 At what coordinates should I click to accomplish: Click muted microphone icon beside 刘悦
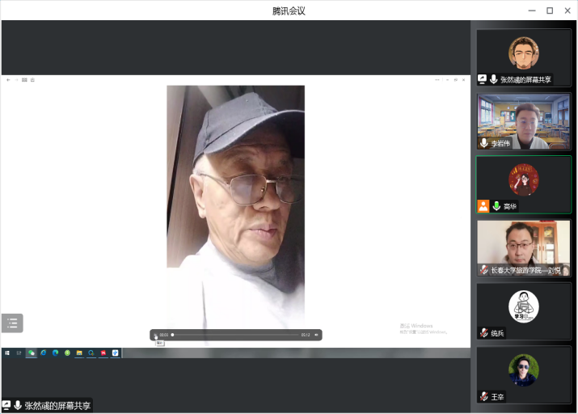(x=484, y=270)
